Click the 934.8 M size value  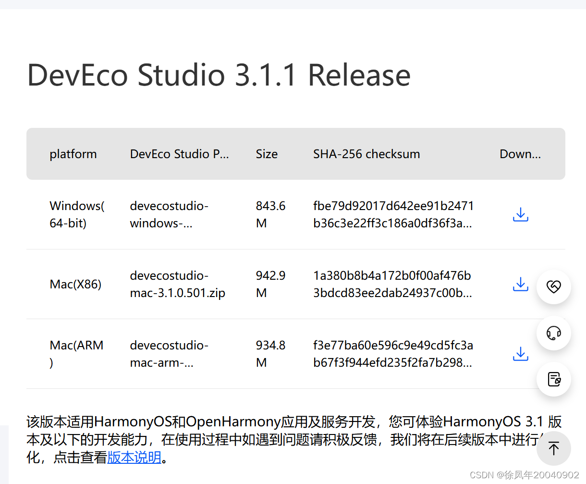tap(270, 354)
